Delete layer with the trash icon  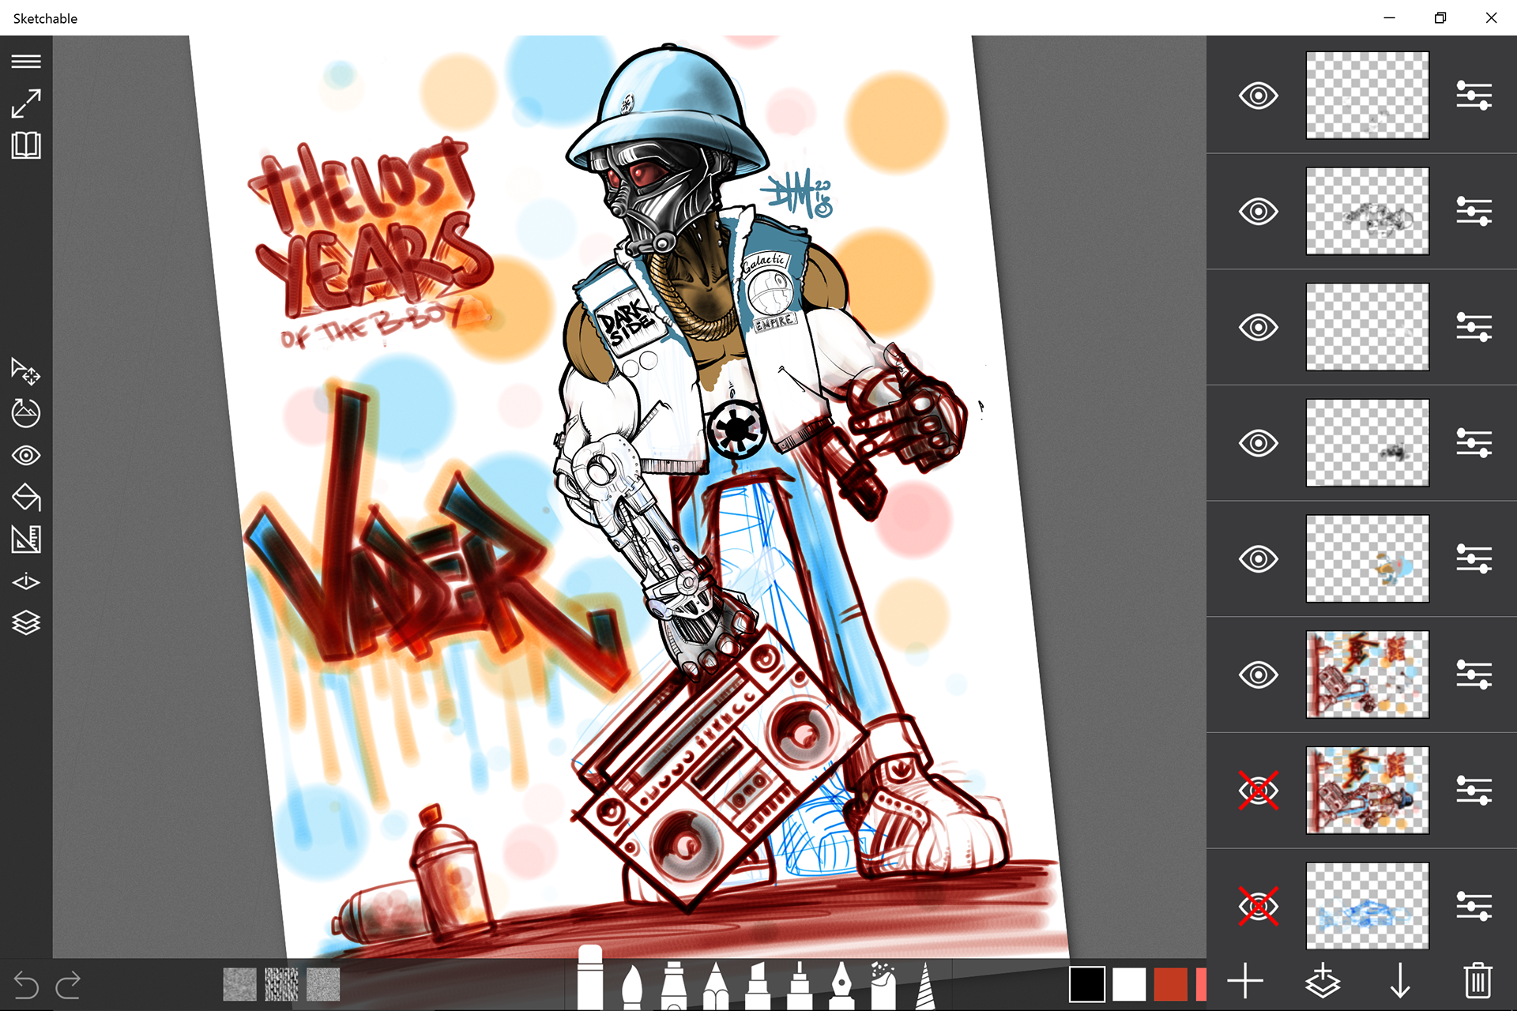click(1478, 981)
